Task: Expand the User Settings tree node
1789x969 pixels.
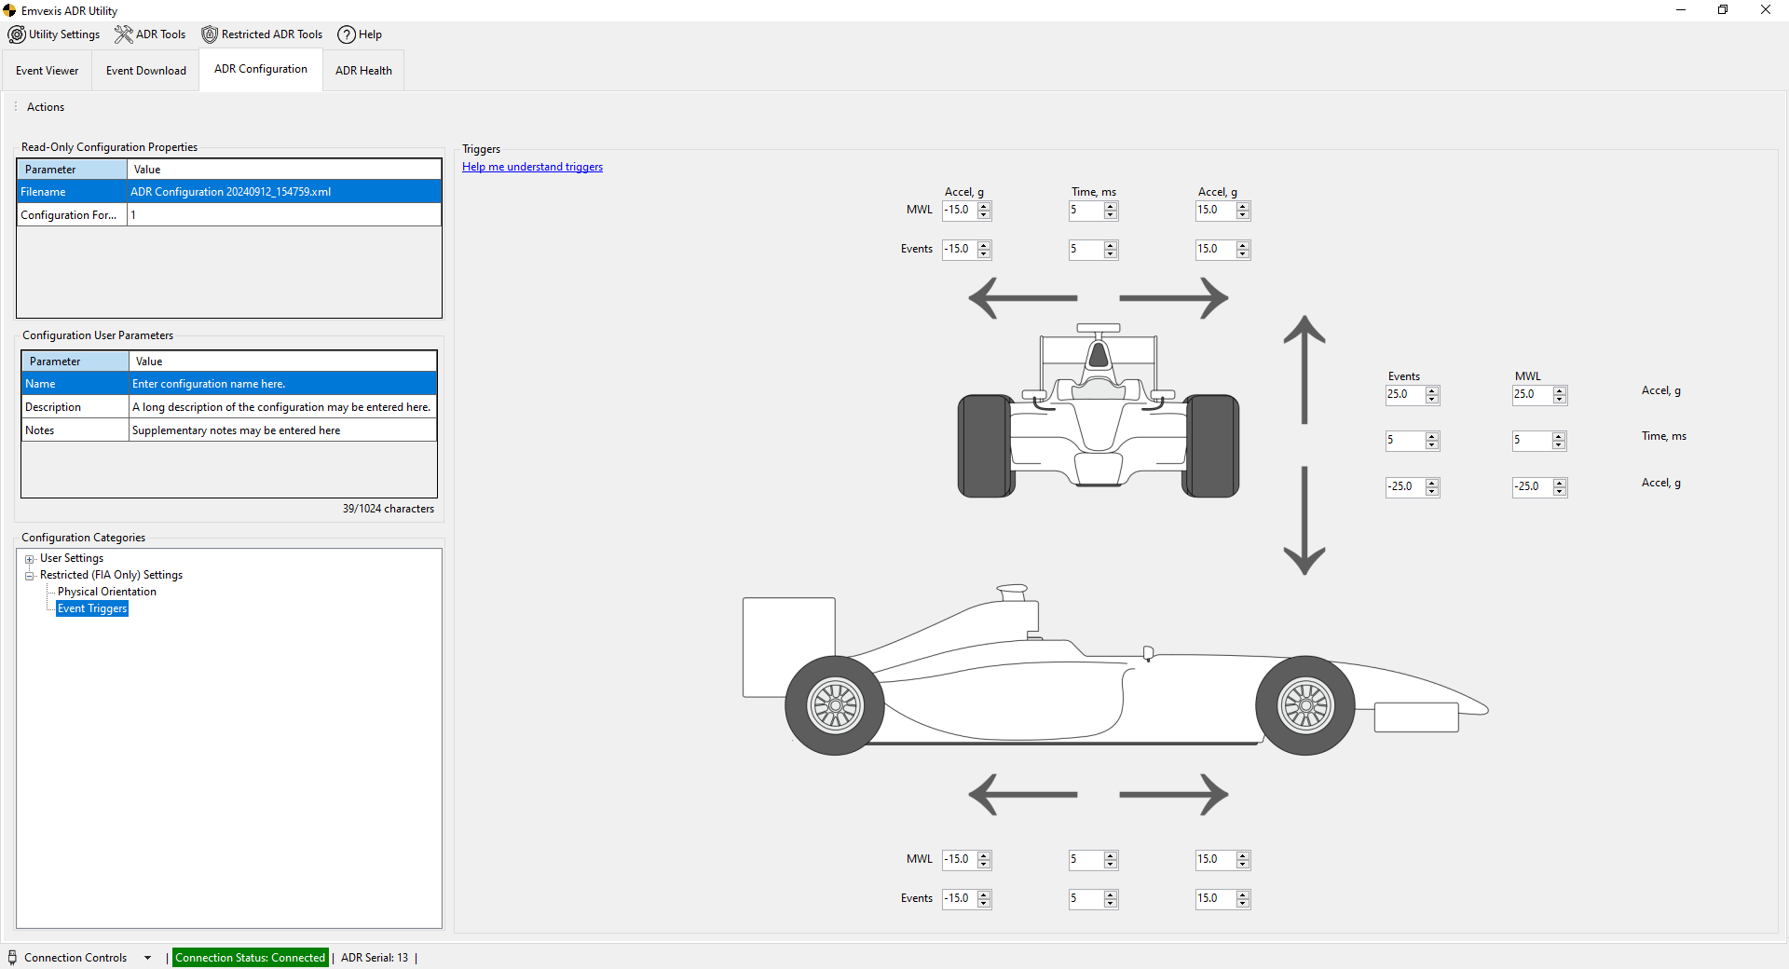Action: click(29, 559)
